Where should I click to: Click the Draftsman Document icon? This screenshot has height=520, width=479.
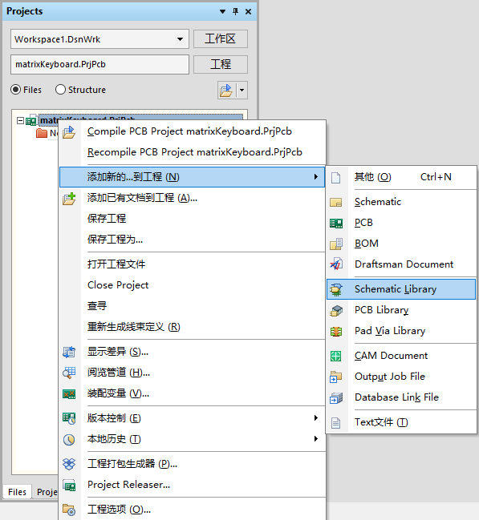click(x=336, y=264)
